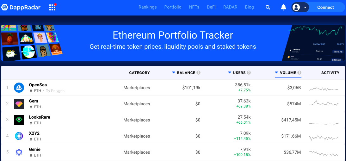
Task: Click the +69.38% users change
Action: [x=243, y=107]
